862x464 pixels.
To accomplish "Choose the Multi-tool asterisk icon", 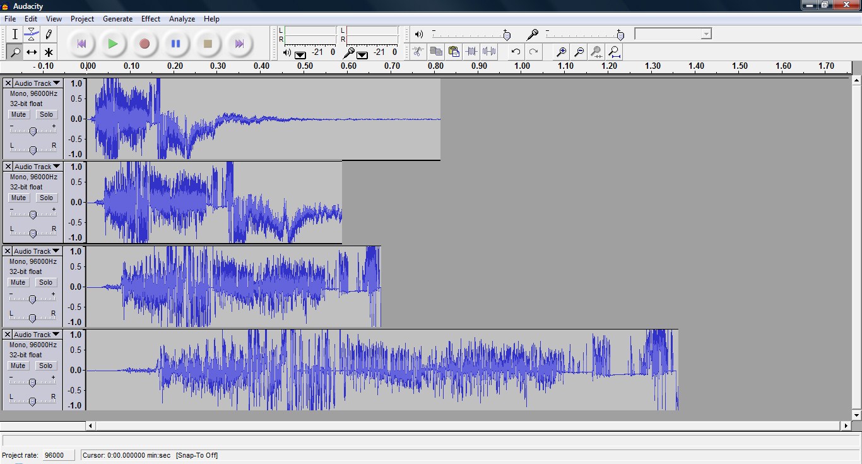I will [48, 52].
